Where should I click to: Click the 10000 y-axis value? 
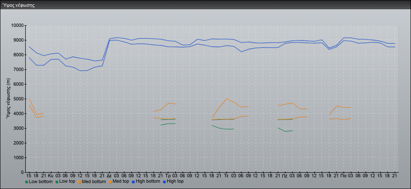coord(17,26)
